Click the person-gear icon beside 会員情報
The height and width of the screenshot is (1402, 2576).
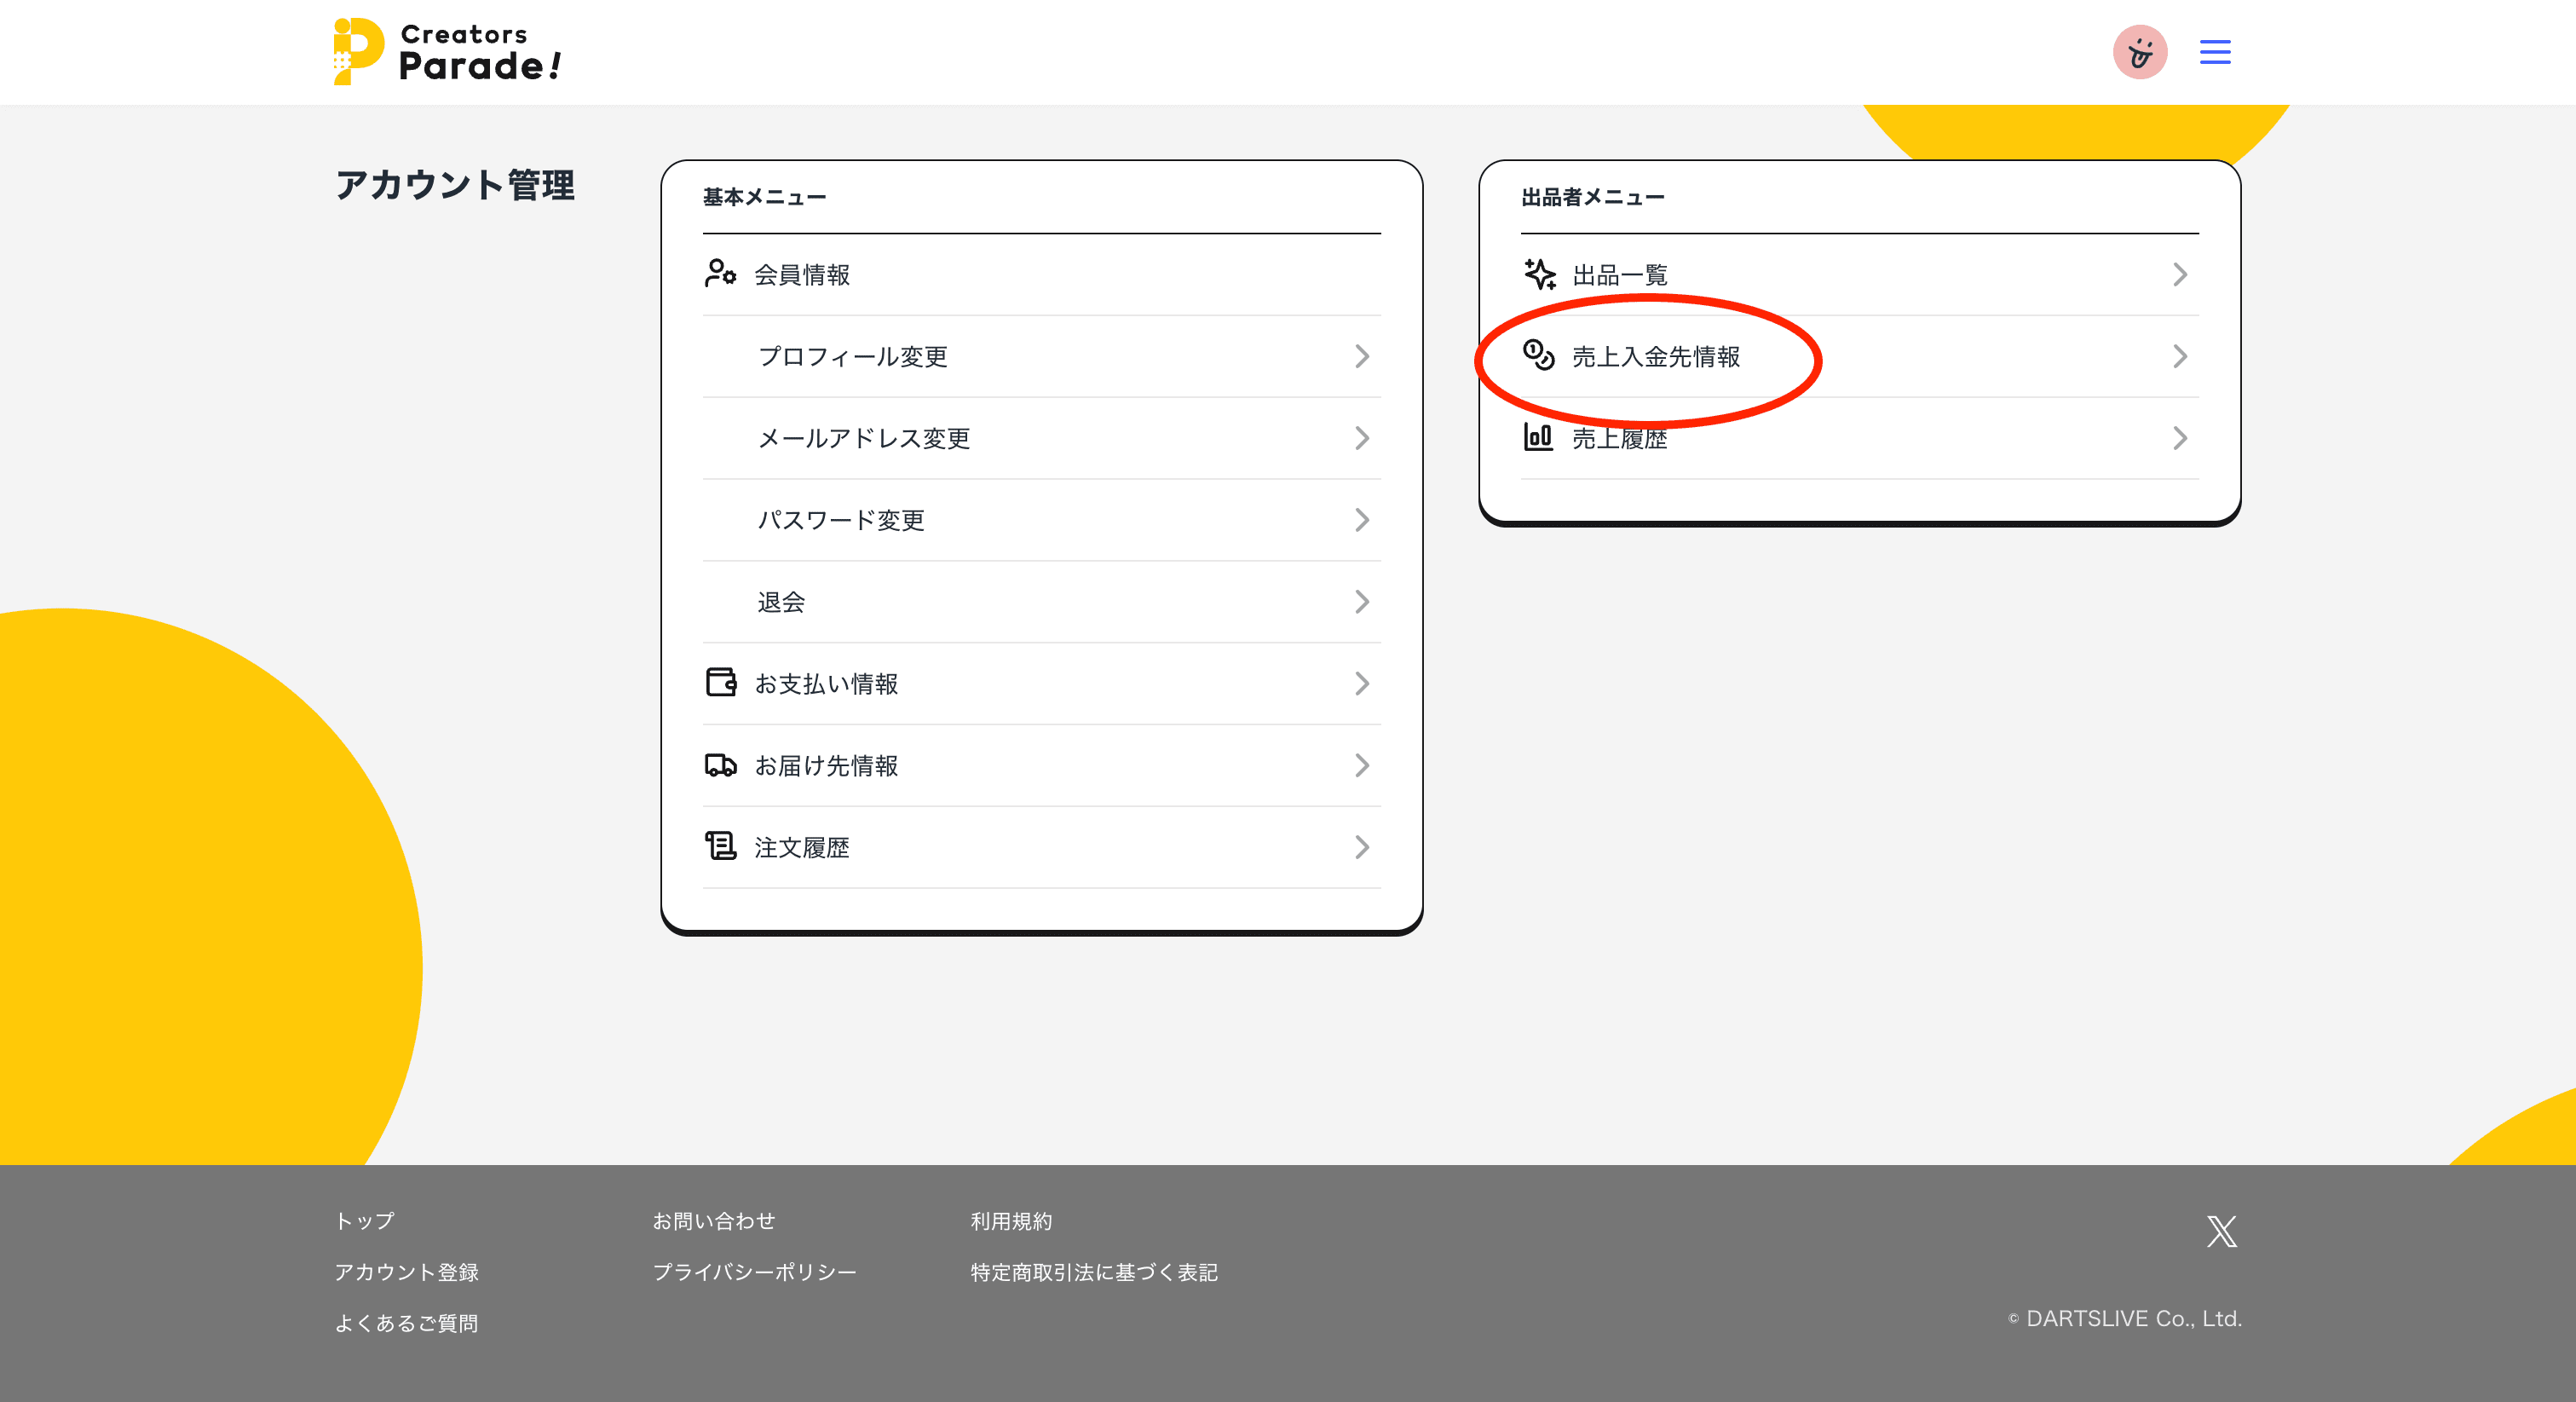tap(721, 274)
